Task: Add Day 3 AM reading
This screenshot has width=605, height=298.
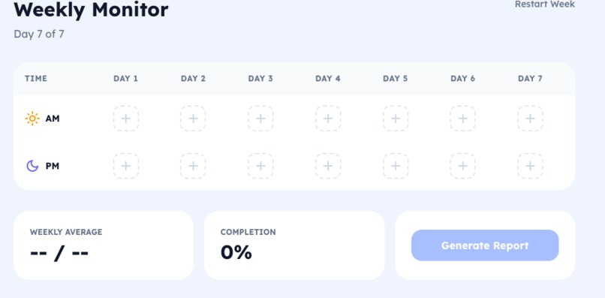Action: [x=260, y=119]
